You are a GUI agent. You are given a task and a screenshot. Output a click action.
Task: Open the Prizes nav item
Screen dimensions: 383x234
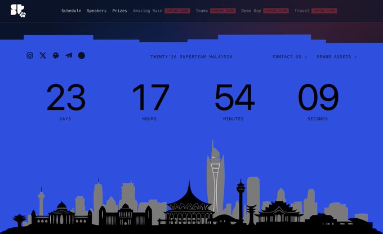119,11
